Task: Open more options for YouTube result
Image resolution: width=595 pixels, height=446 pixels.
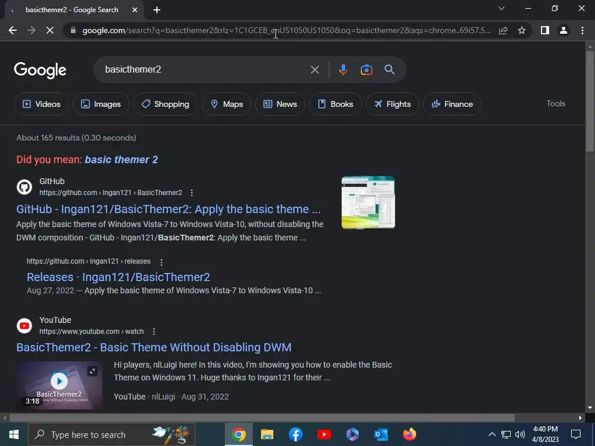Action: [153, 332]
